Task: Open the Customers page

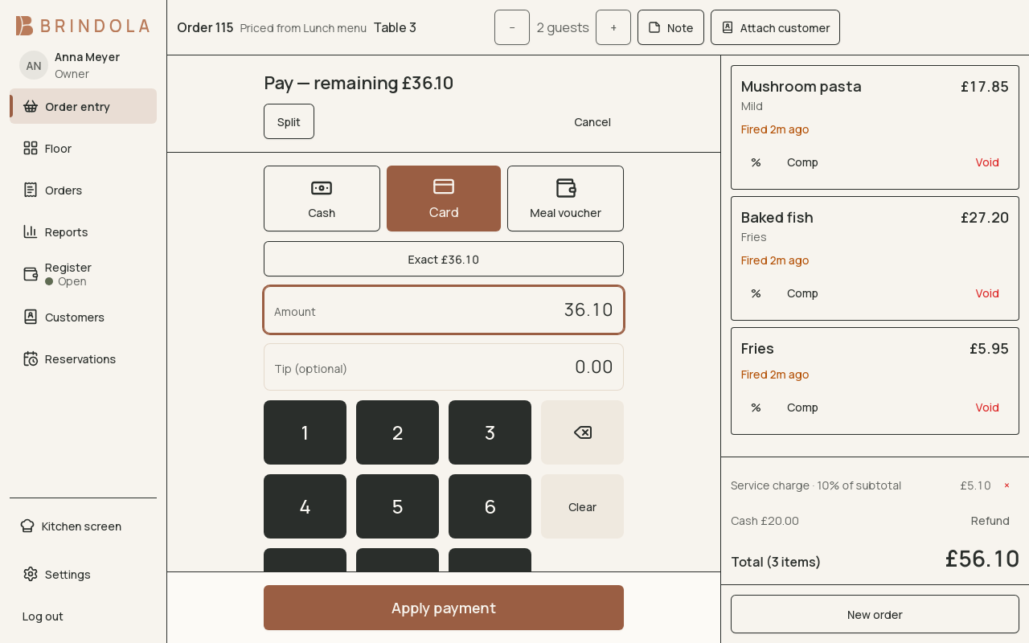Action: [83, 317]
